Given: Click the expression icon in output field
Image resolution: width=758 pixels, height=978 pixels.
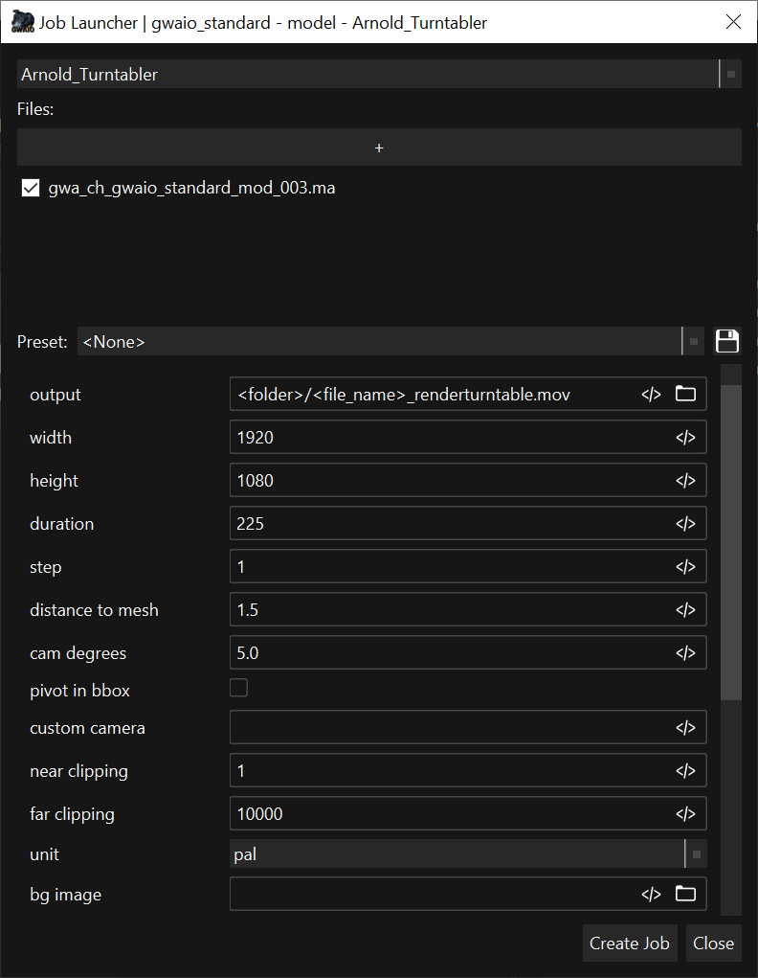Looking at the screenshot, I should [651, 395].
